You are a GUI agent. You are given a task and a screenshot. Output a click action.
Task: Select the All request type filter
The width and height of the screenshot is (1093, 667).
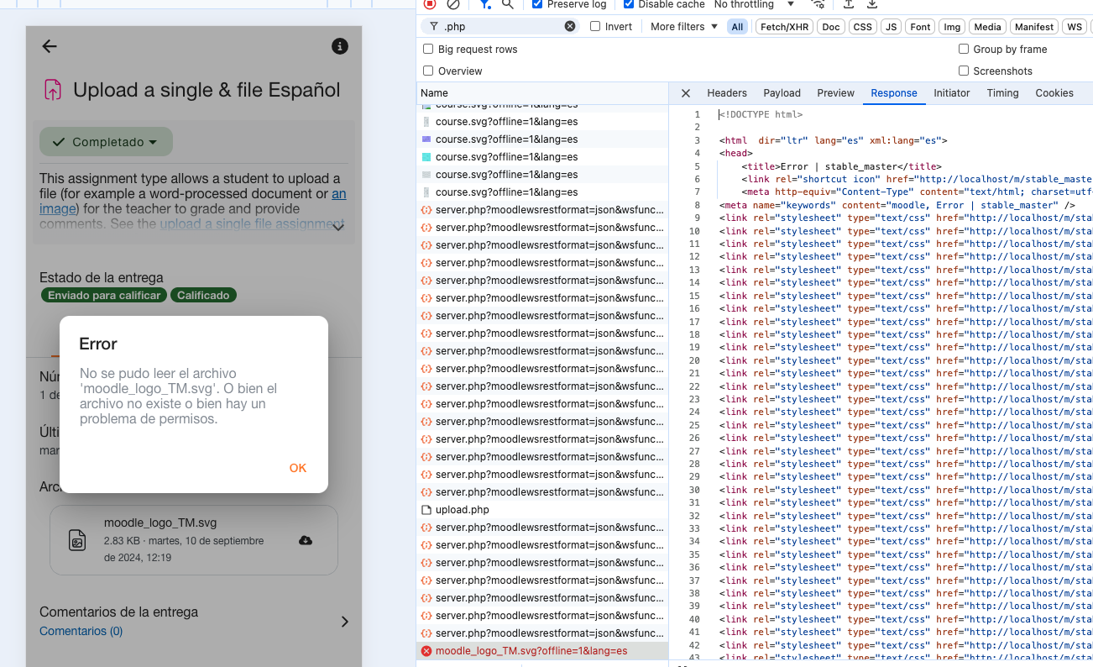tap(737, 27)
